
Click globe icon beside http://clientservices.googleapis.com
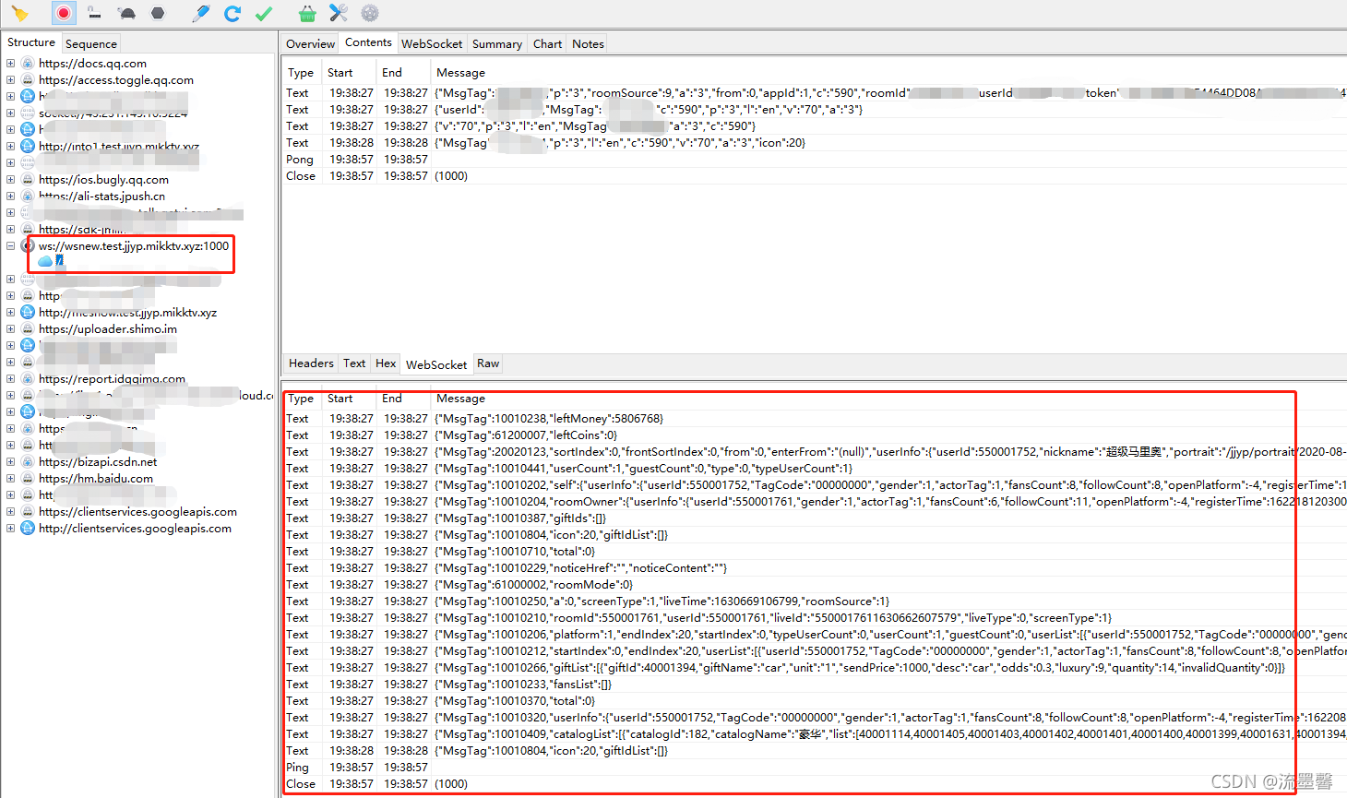(28, 529)
